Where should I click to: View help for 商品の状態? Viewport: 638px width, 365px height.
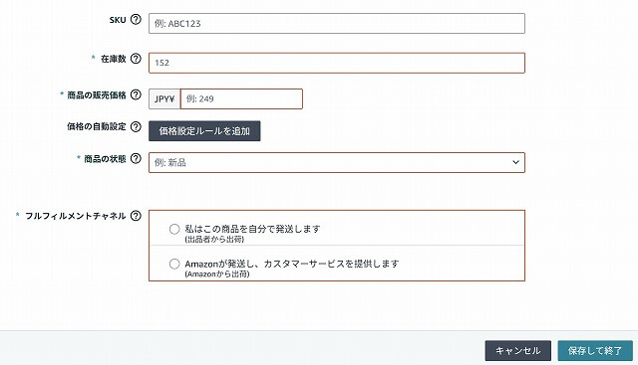[136, 158]
